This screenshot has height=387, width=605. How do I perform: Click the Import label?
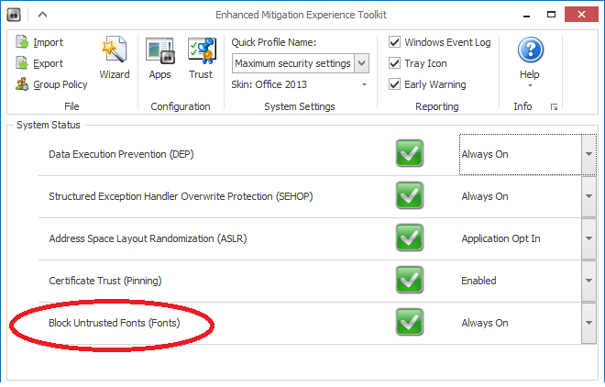[49, 42]
